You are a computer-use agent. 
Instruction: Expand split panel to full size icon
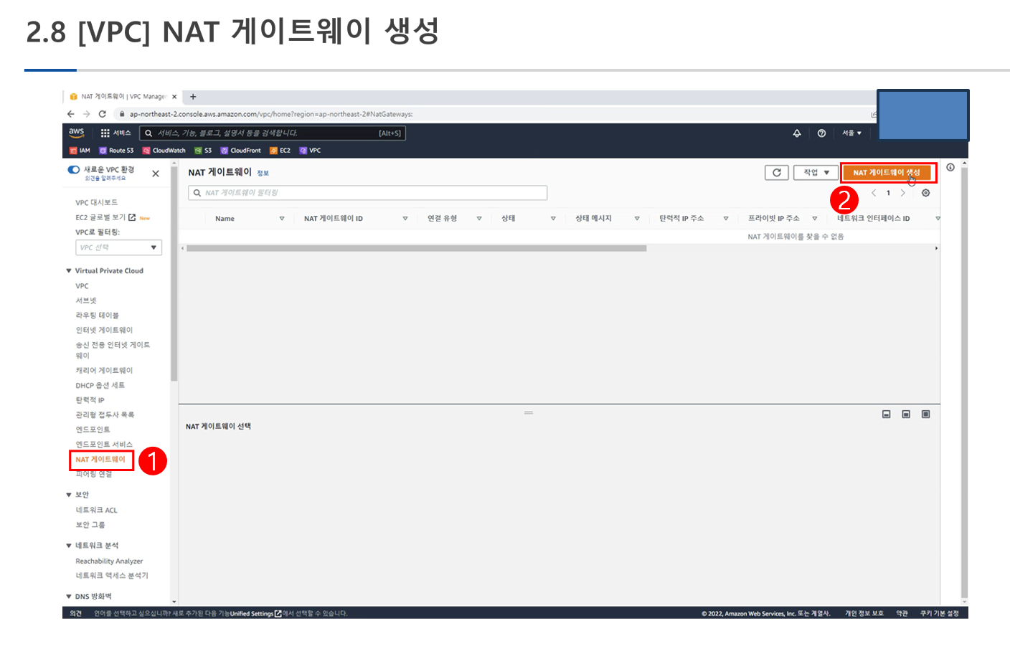[926, 414]
